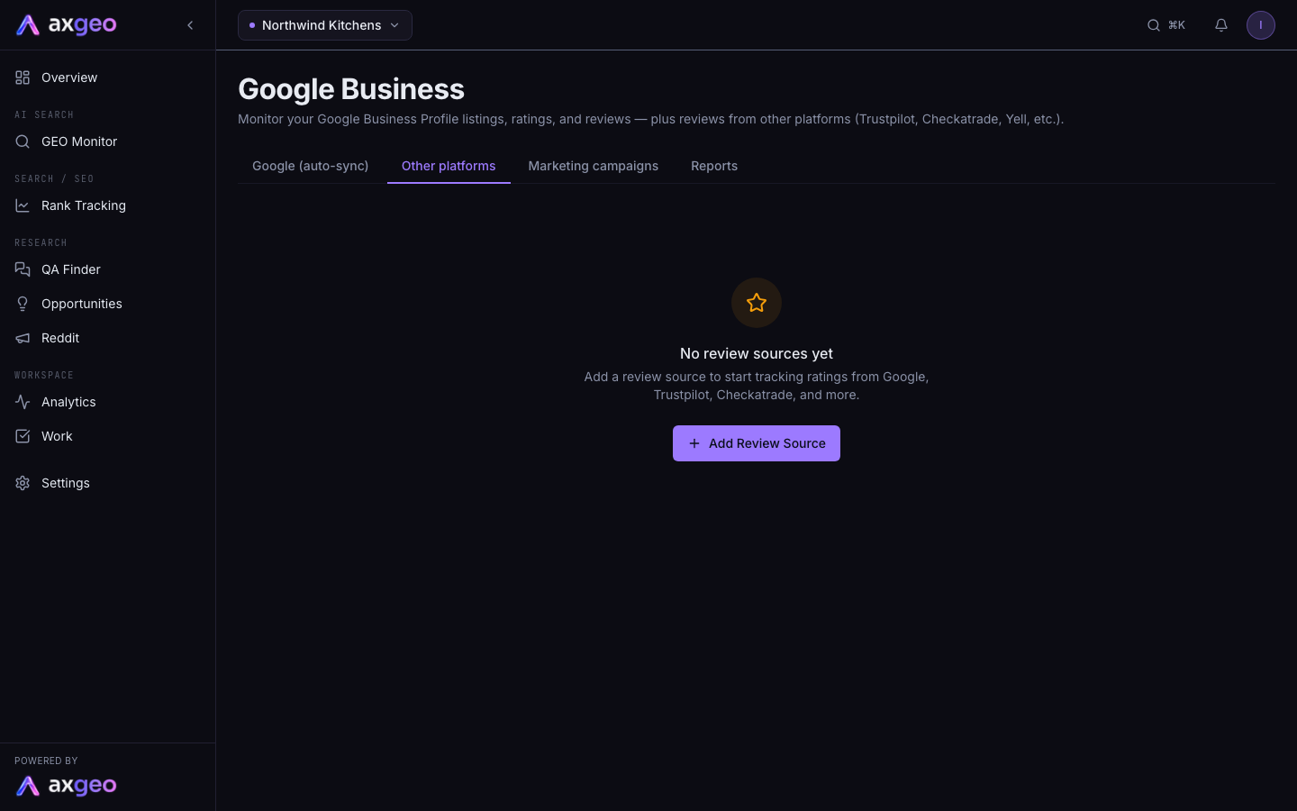The height and width of the screenshot is (811, 1297).
Task: Go to the Work page
Action: pyautogui.click(x=57, y=436)
